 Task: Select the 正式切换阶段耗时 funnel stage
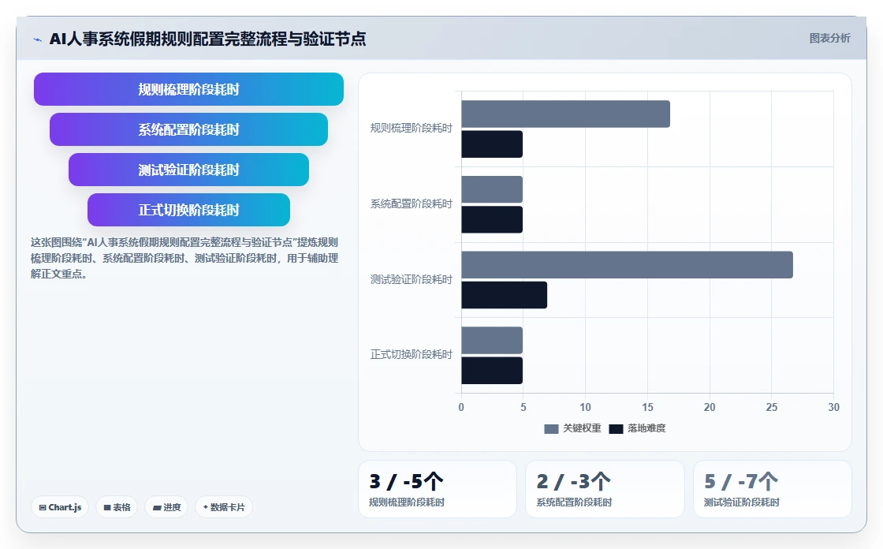point(188,210)
